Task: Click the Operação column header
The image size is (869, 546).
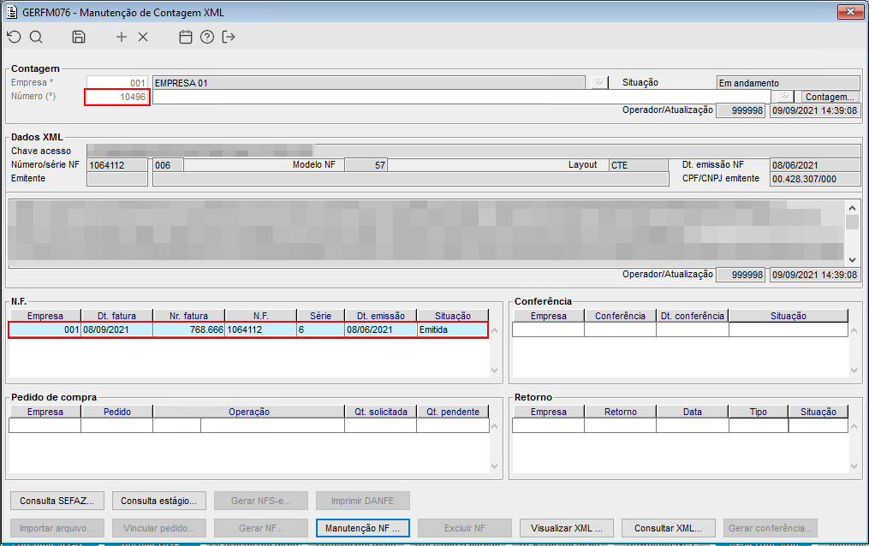Action: [x=249, y=412]
